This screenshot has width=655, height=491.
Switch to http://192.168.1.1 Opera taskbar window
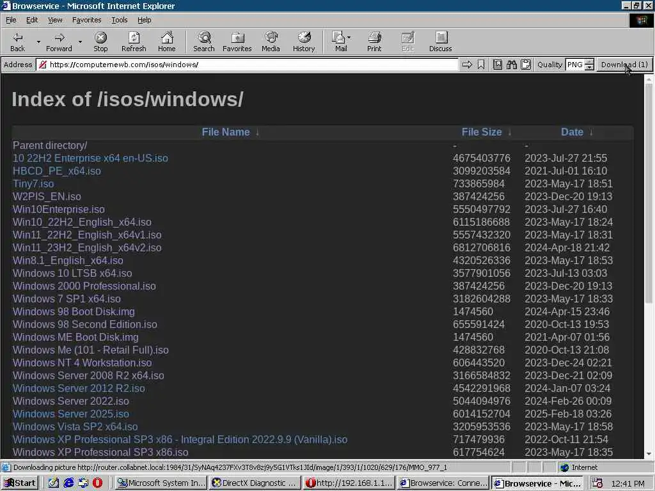pyautogui.click(x=349, y=483)
